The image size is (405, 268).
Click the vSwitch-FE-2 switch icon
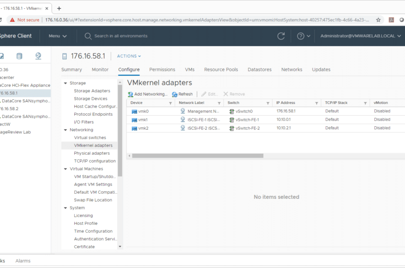coord(232,128)
